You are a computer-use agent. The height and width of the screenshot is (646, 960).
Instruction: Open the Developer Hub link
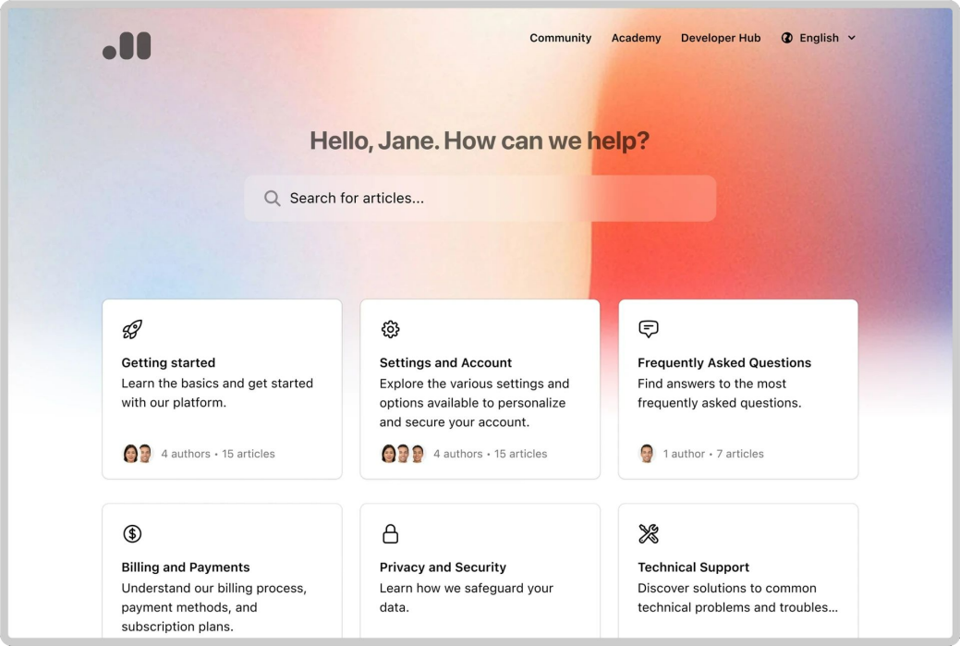721,38
